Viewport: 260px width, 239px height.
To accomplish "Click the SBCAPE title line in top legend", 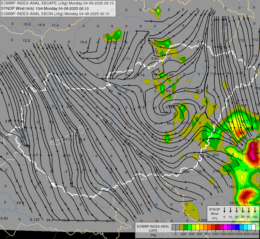I will click(x=57, y=3).
